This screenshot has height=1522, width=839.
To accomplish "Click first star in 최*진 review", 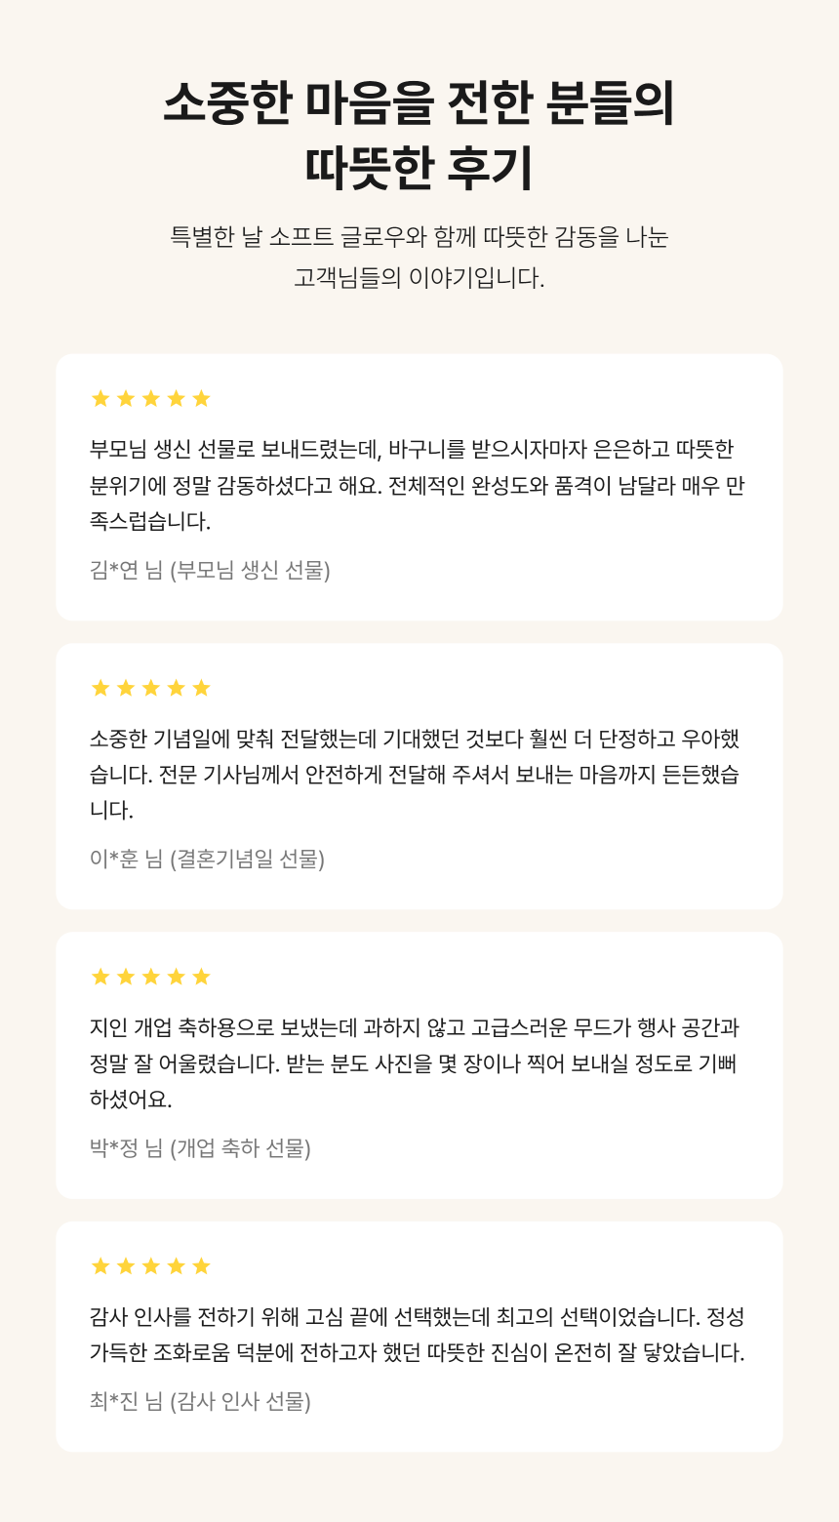I will pos(100,1266).
